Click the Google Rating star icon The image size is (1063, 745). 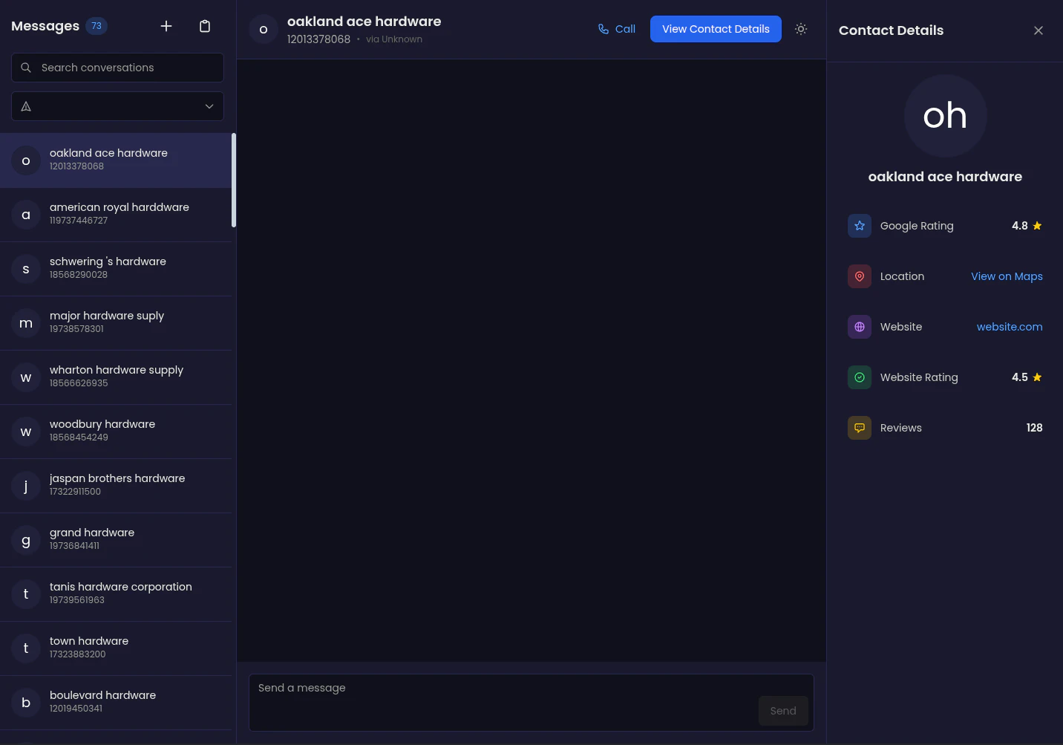point(859,226)
